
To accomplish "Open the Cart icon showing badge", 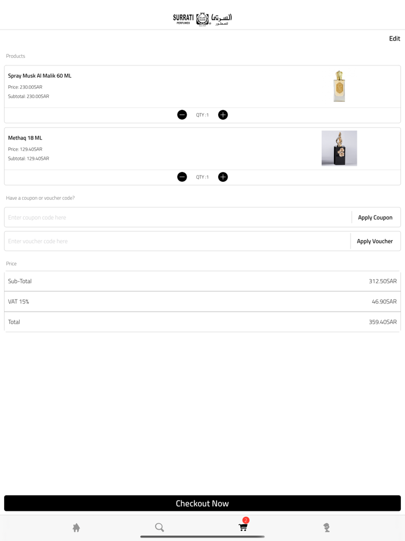I will point(243,529).
